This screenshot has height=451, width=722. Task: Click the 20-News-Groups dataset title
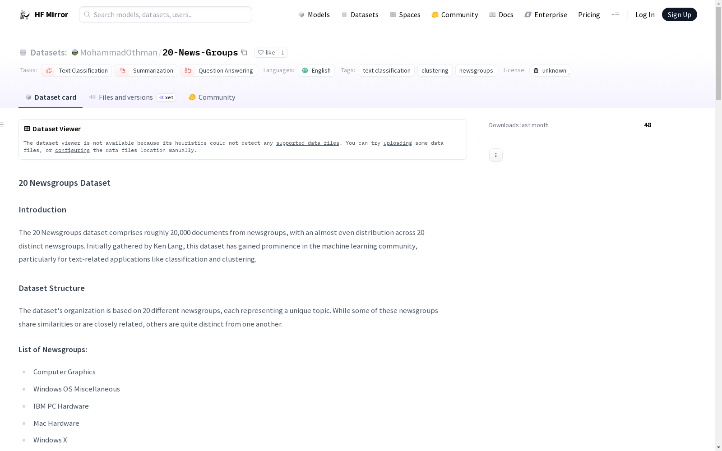click(x=200, y=52)
